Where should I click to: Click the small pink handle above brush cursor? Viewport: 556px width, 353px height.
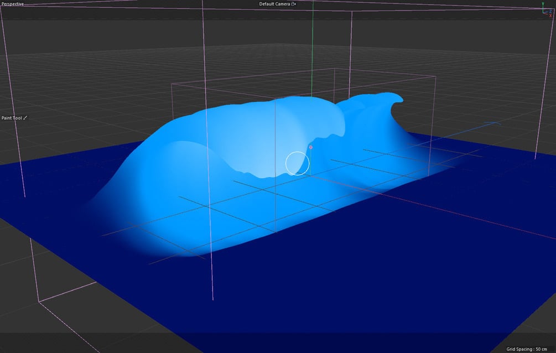(310, 147)
